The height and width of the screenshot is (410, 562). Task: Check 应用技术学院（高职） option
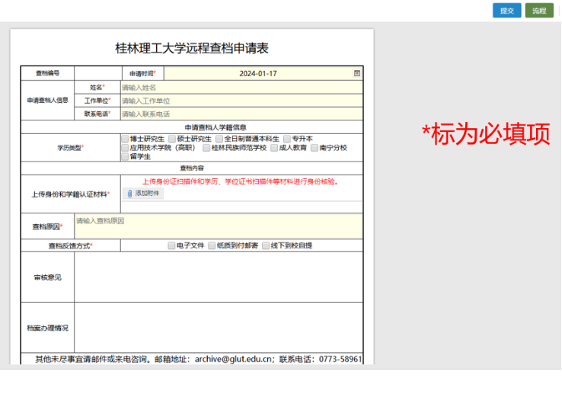[125, 148]
